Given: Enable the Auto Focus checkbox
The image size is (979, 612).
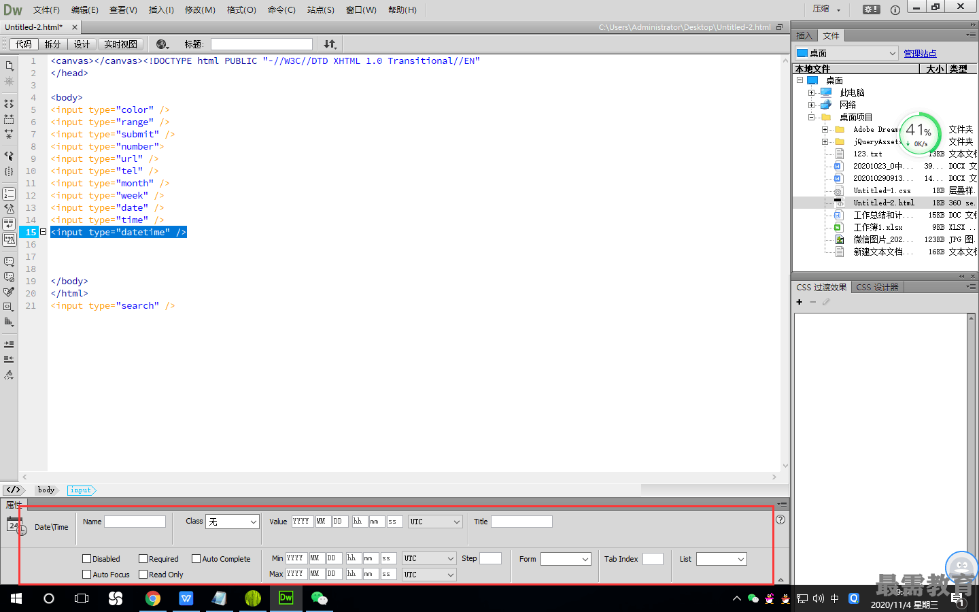Looking at the screenshot, I should [86, 575].
